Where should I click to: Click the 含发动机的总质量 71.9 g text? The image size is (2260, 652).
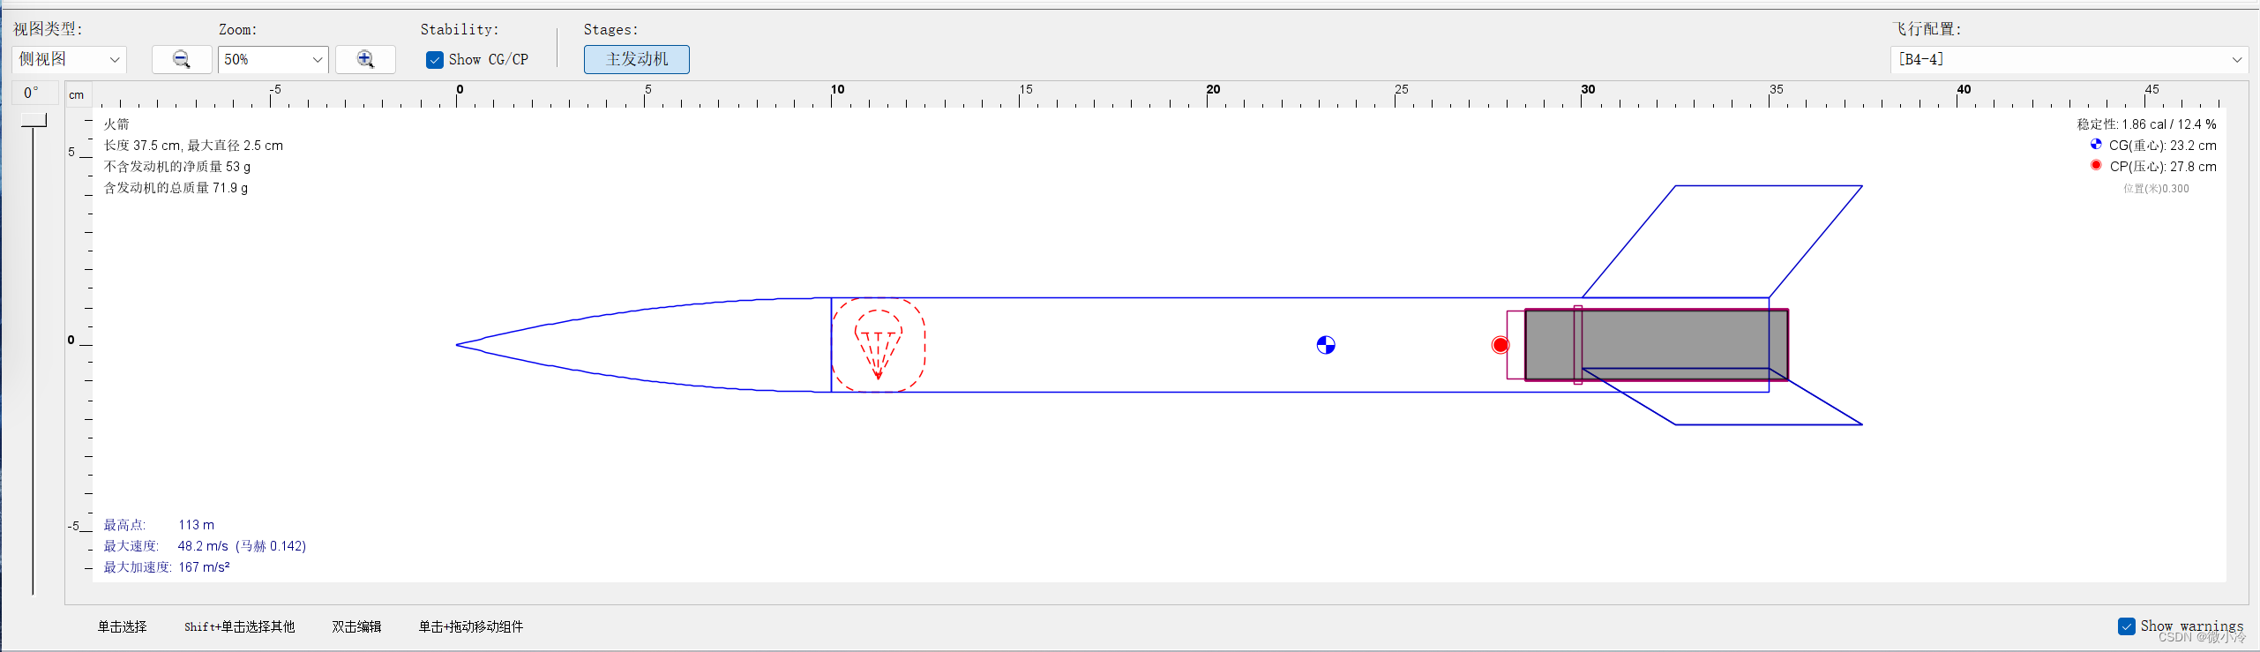pos(176,188)
